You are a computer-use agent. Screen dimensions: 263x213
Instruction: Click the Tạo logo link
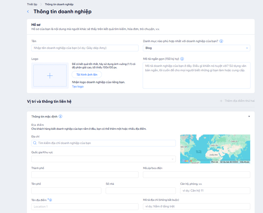(78, 87)
